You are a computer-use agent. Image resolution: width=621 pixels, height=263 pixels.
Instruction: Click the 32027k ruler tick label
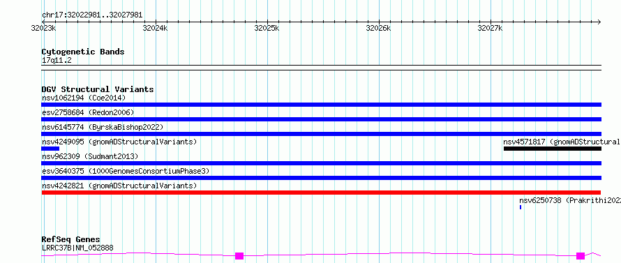(x=491, y=28)
